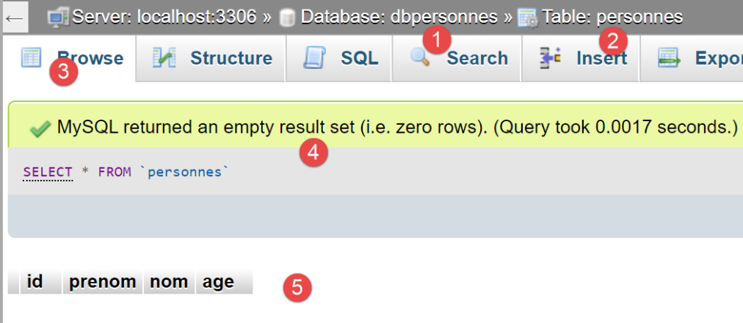Click the table icon before 'Table: personnes'
The width and height of the screenshot is (743, 323).
pyautogui.click(x=526, y=17)
